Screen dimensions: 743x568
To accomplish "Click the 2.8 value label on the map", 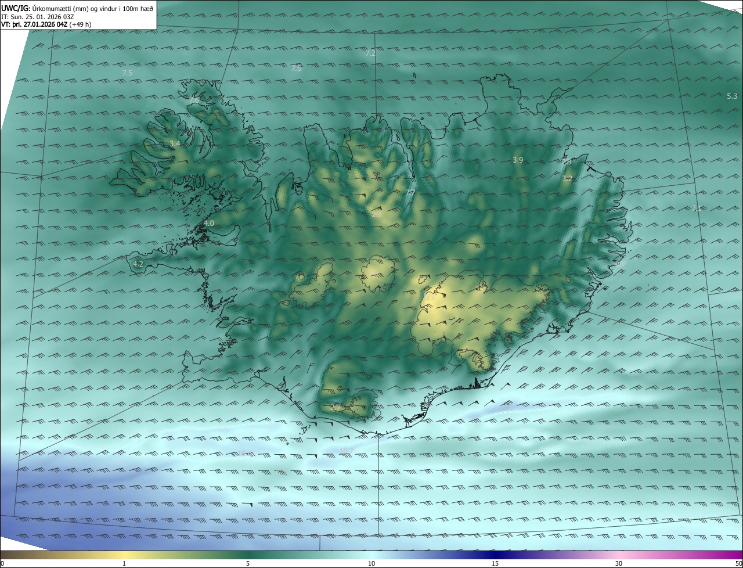I will pos(566,162).
